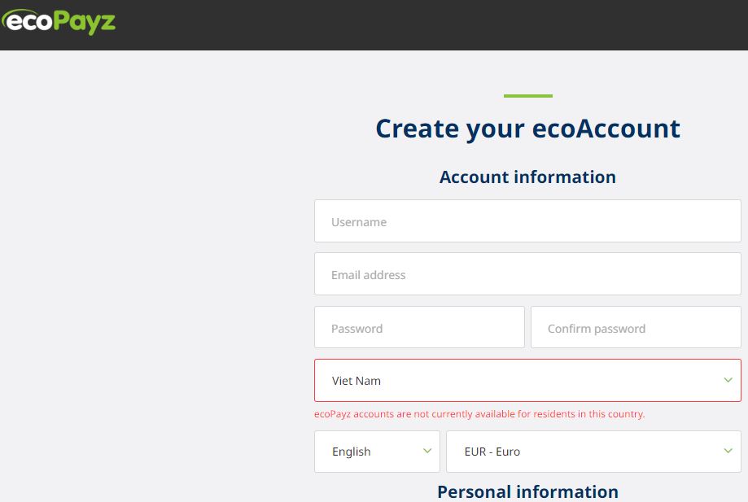The image size is (748, 502).
Task: Click into the Email address field
Action: pyautogui.click(x=527, y=274)
